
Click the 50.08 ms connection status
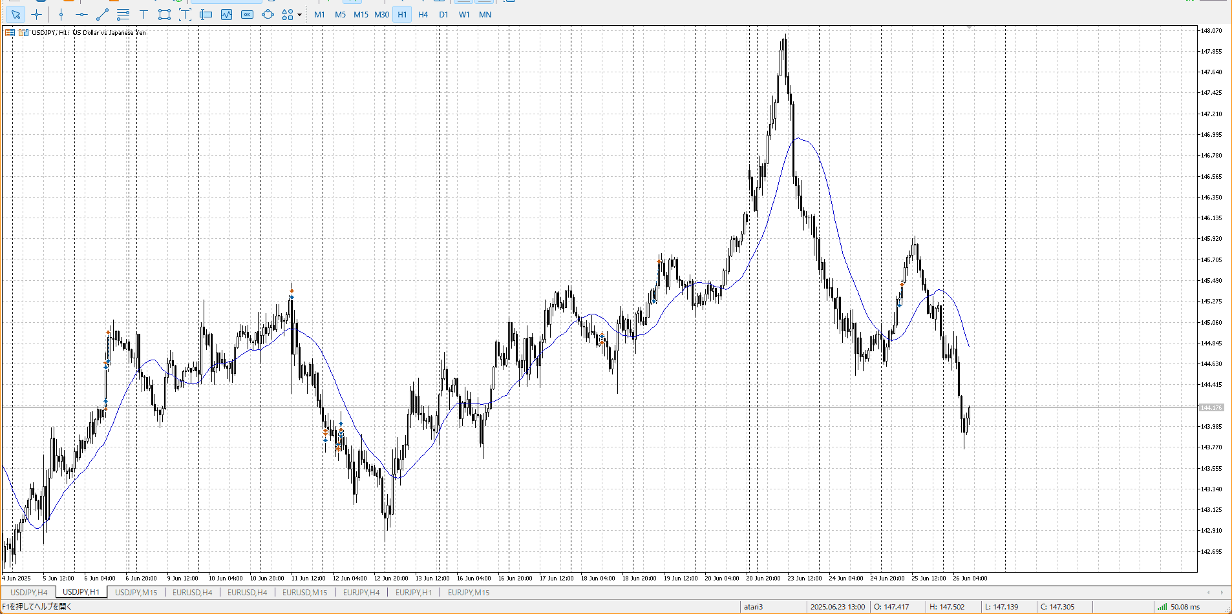(1179, 607)
